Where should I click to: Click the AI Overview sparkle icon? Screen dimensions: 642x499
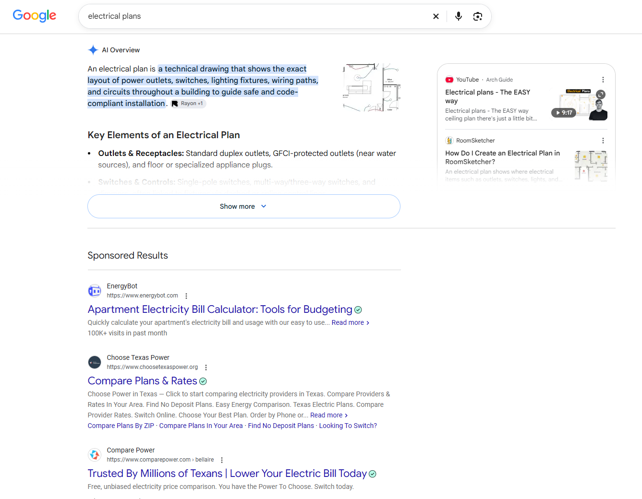[93, 50]
